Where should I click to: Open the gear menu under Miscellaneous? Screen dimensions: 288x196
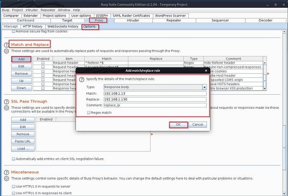[6, 179]
